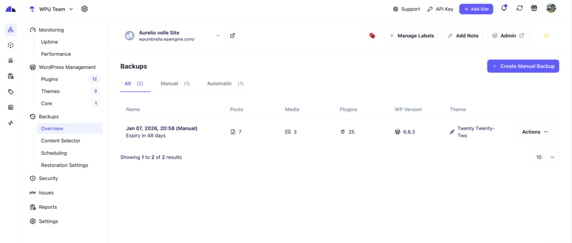Click the notifications bell icon
This screenshot has width=572, height=243.
(504, 8)
